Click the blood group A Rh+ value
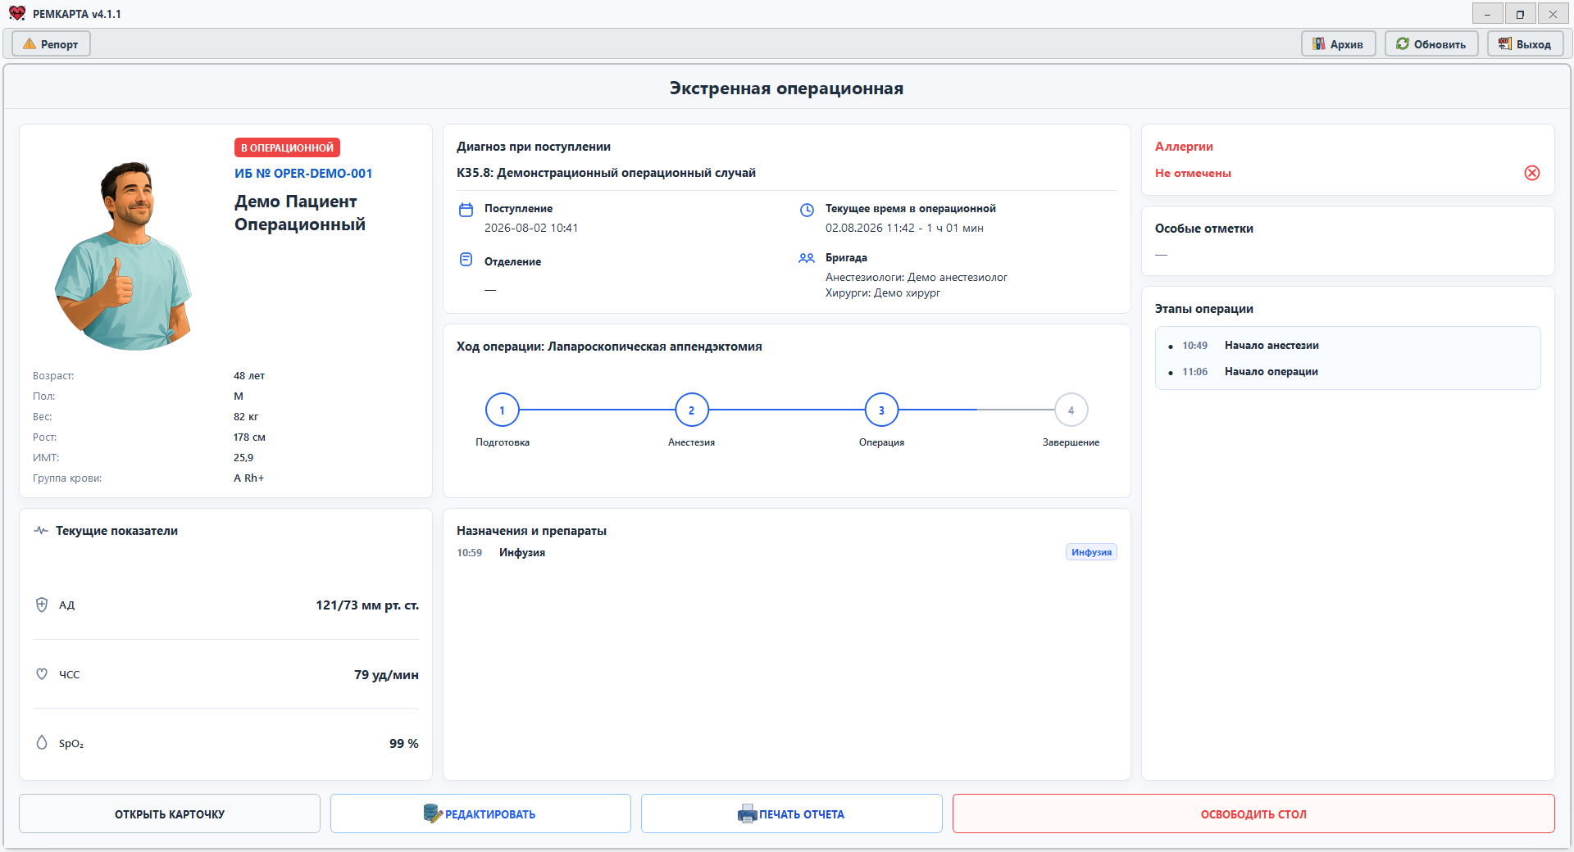Image resolution: width=1574 pixels, height=852 pixels. coord(248,478)
